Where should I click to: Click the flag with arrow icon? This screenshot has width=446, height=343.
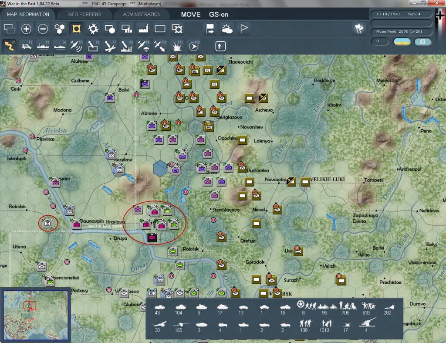coord(210,29)
